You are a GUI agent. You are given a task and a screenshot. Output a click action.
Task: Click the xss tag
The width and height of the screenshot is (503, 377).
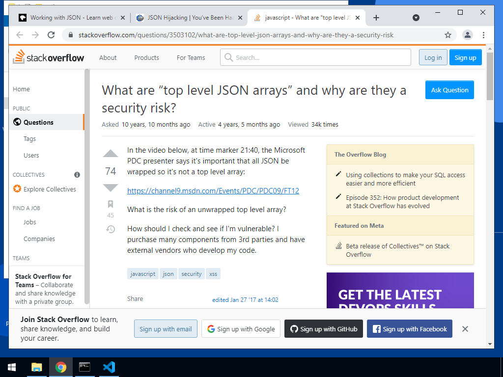point(213,274)
